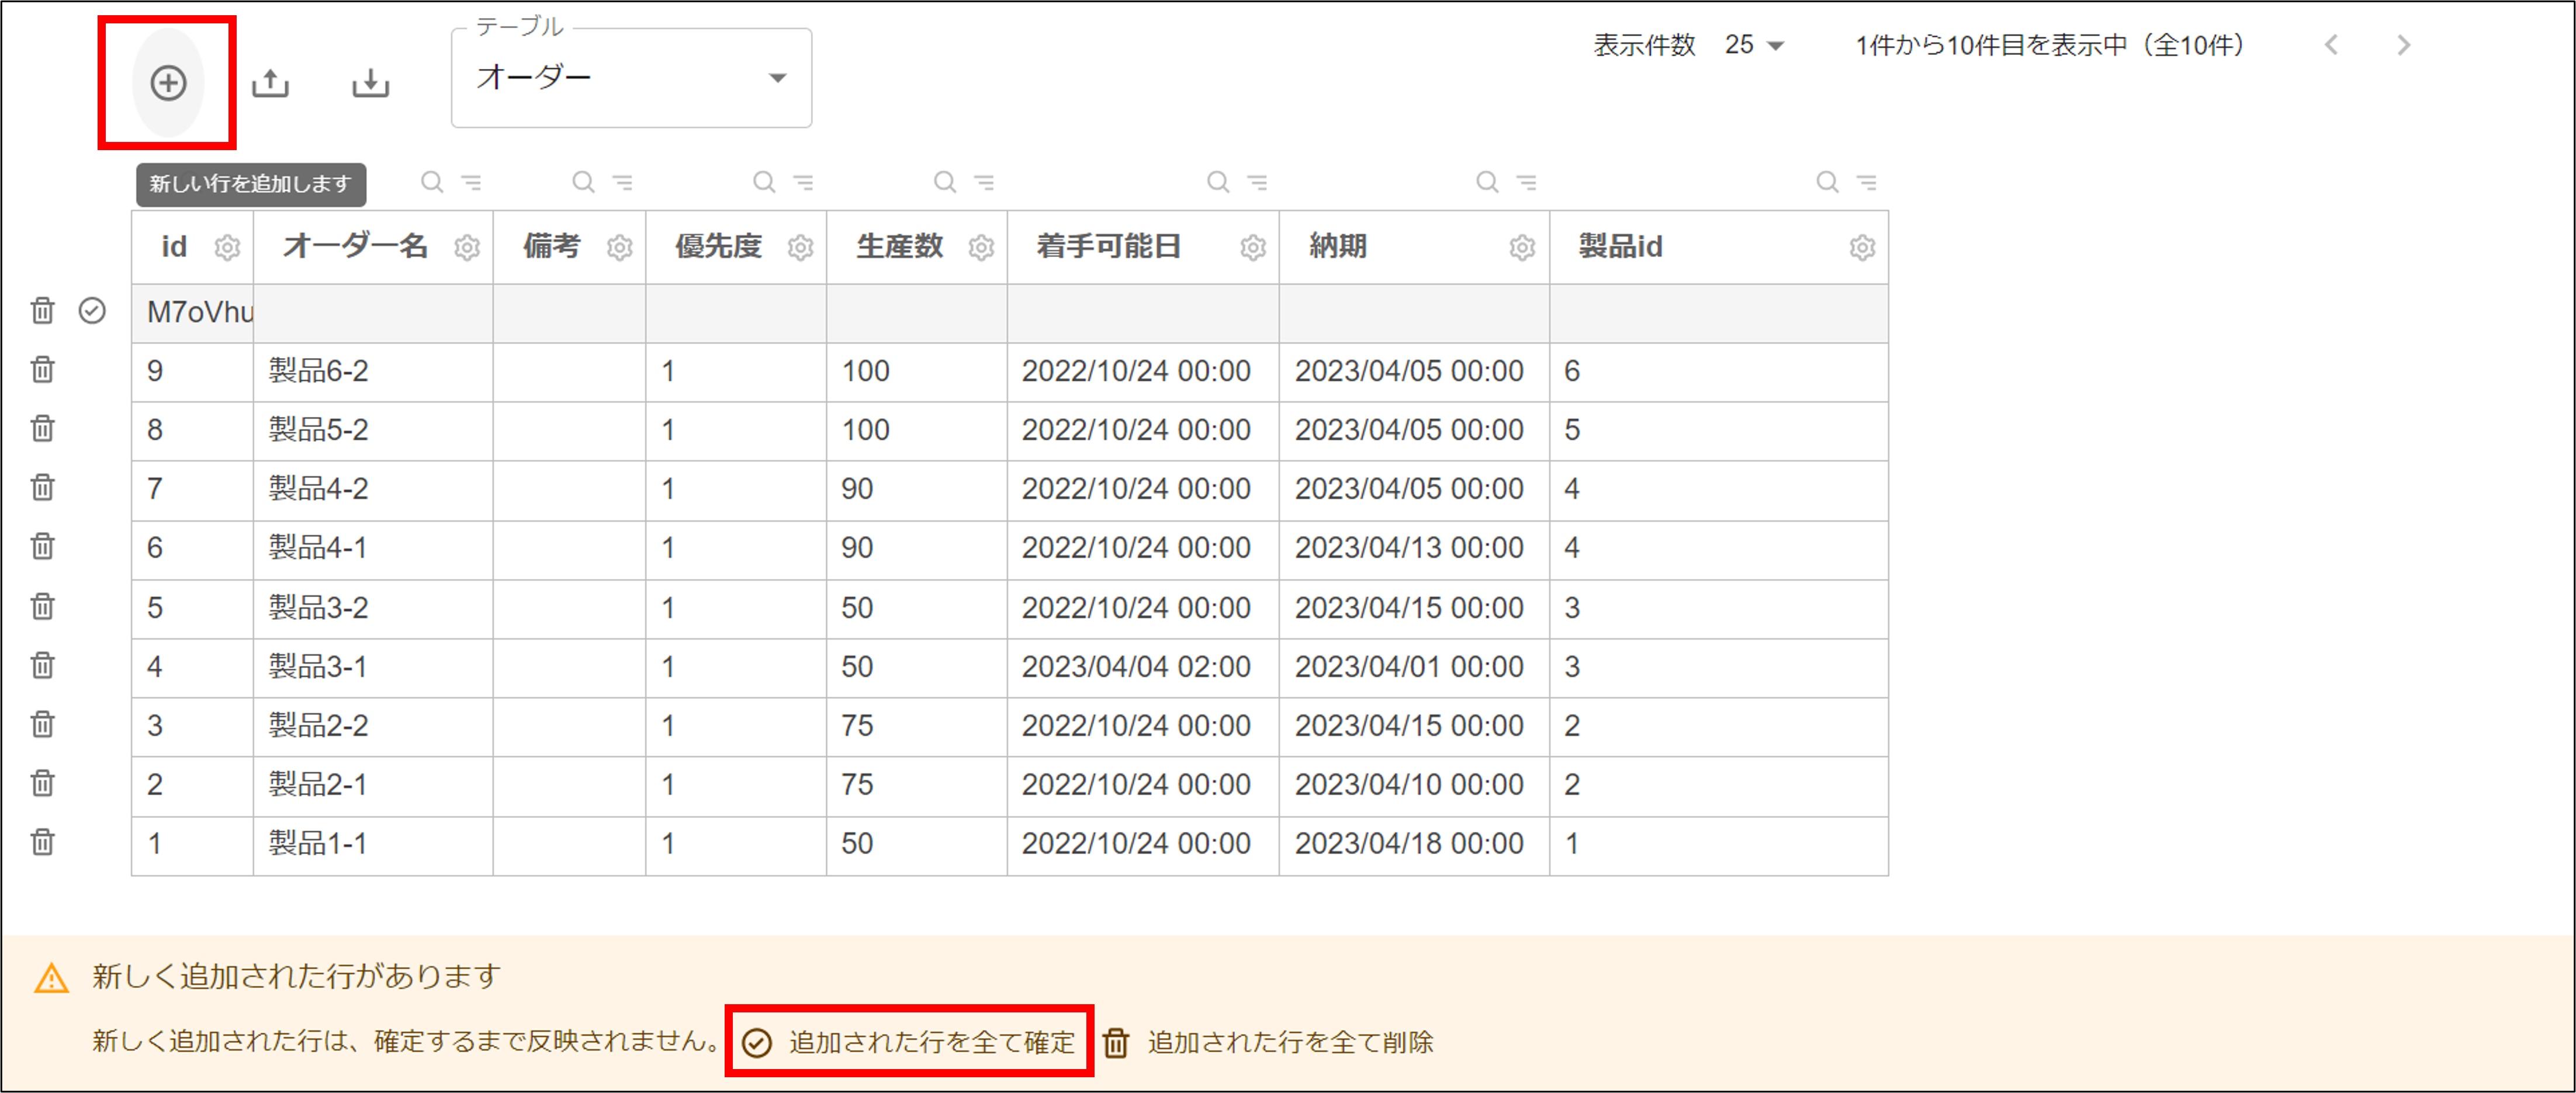The width and height of the screenshot is (2576, 1093).
Task: Click the upload icon in toolbar
Action: point(270,83)
